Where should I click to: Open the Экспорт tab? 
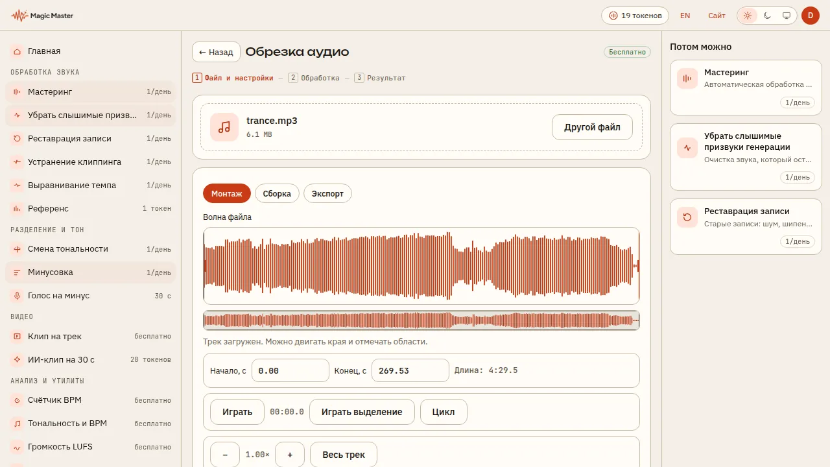(x=327, y=193)
